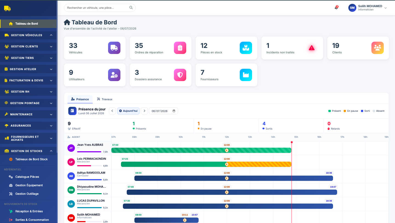Click the search magnifier icon
395x223 pixels.
click(131, 8)
